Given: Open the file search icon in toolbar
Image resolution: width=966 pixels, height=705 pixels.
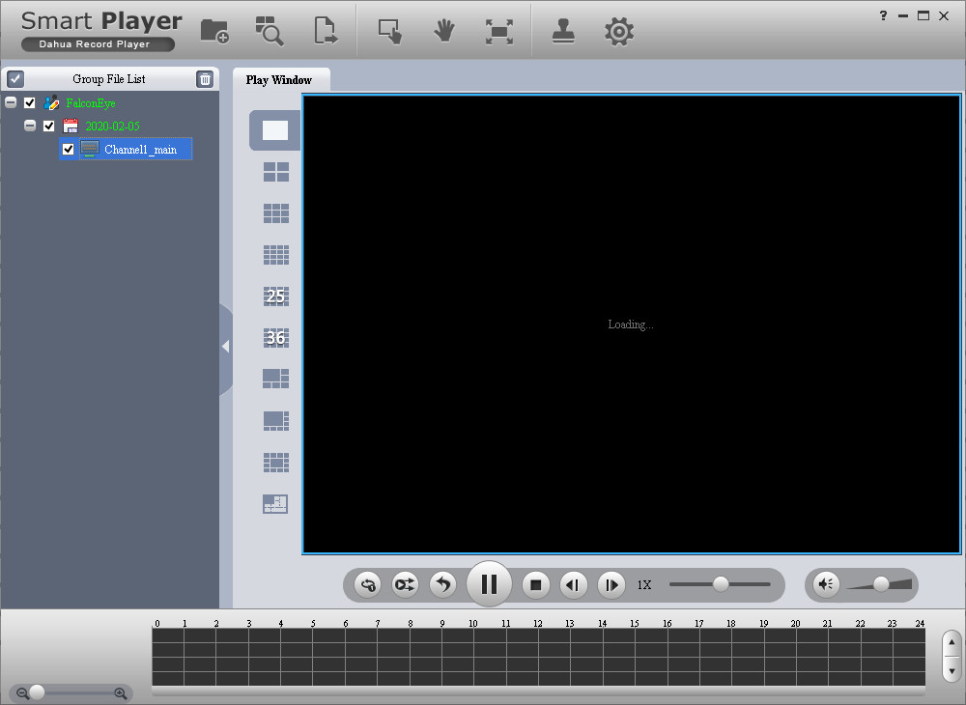Looking at the screenshot, I should tap(269, 31).
